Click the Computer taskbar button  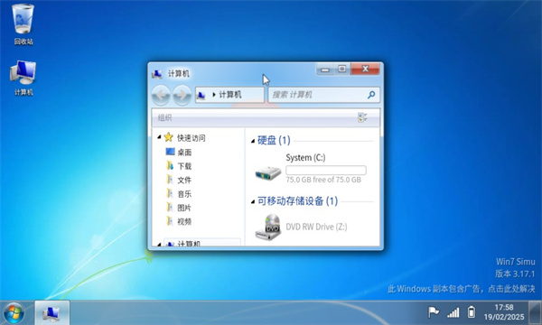pyautogui.click(x=51, y=313)
